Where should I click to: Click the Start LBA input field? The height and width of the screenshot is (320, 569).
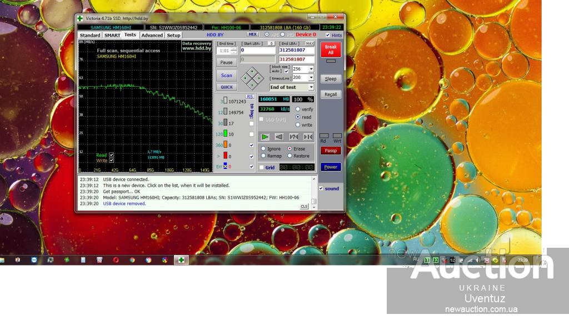(x=258, y=50)
